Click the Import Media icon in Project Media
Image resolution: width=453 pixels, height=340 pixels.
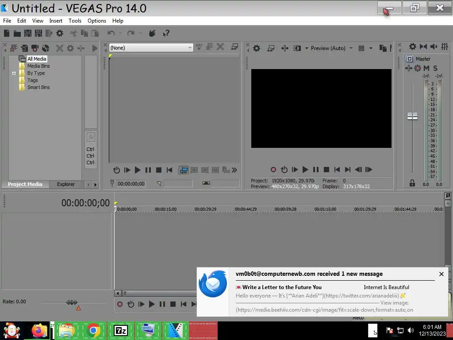click(x=24, y=48)
